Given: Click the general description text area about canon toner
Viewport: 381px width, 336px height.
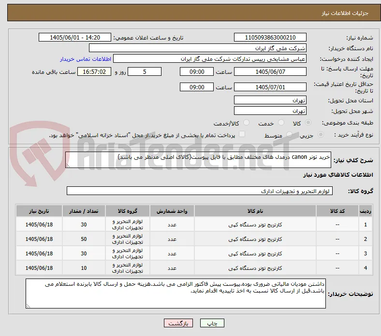Looking at the screenshot, I should 198,160.
